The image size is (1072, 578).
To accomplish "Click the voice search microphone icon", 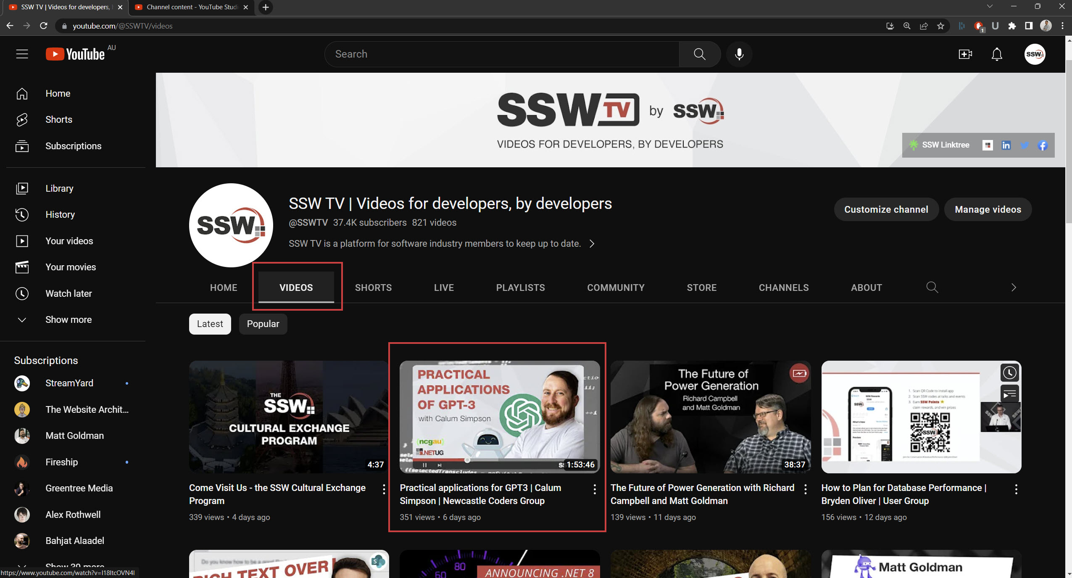I will click(739, 54).
